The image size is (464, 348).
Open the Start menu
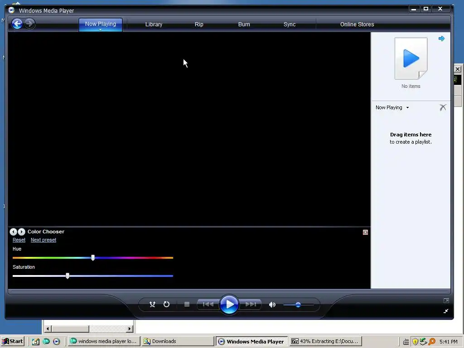[12, 341]
